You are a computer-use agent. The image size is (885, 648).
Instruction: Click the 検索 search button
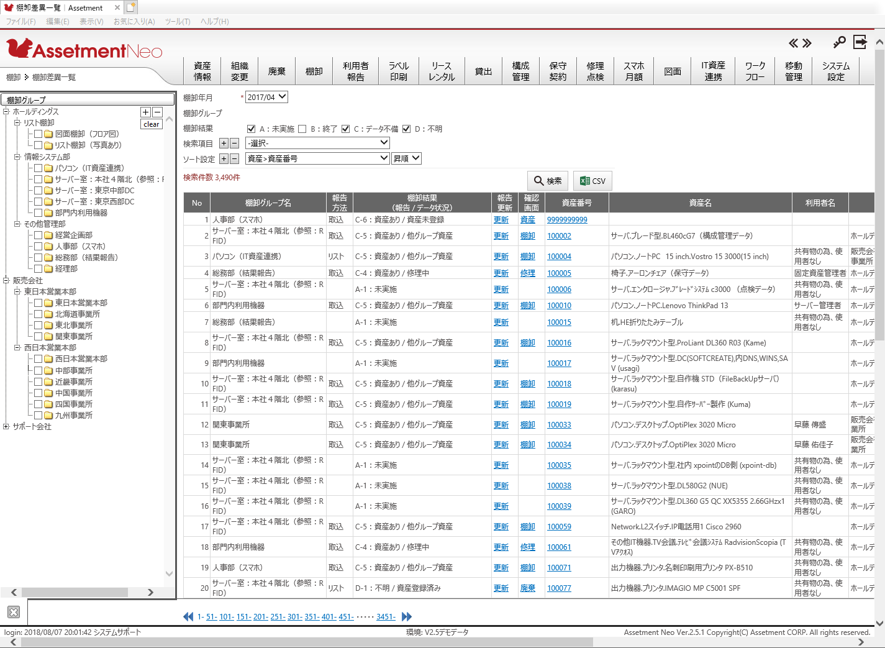coord(547,181)
